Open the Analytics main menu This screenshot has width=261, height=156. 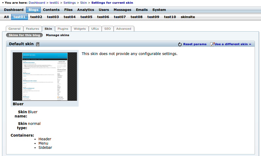coord(85,10)
